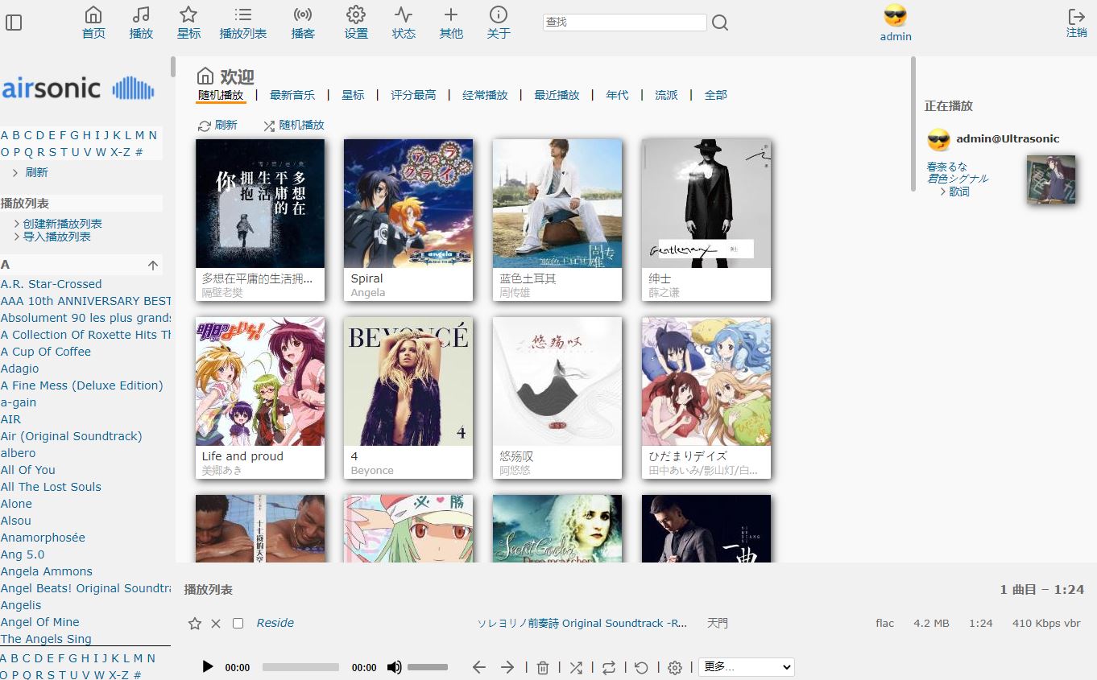The height and width of the screenshot is (680, 1097).
Task: Open the Spiral album cover
Action: coord(408,204)
